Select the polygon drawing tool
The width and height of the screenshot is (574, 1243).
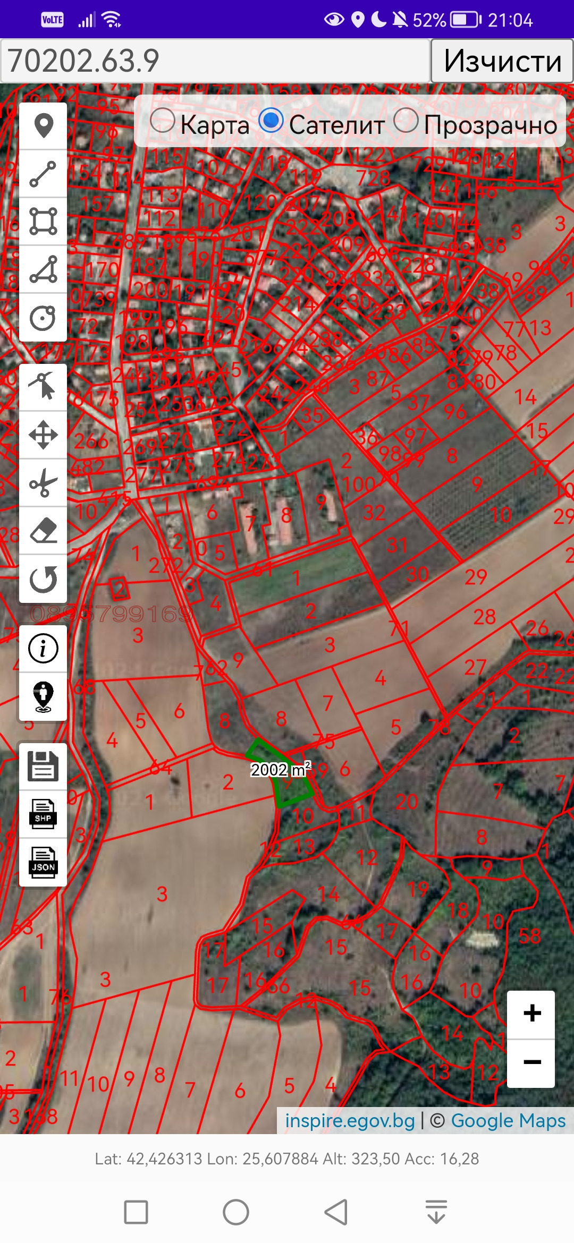pos(43,269)
